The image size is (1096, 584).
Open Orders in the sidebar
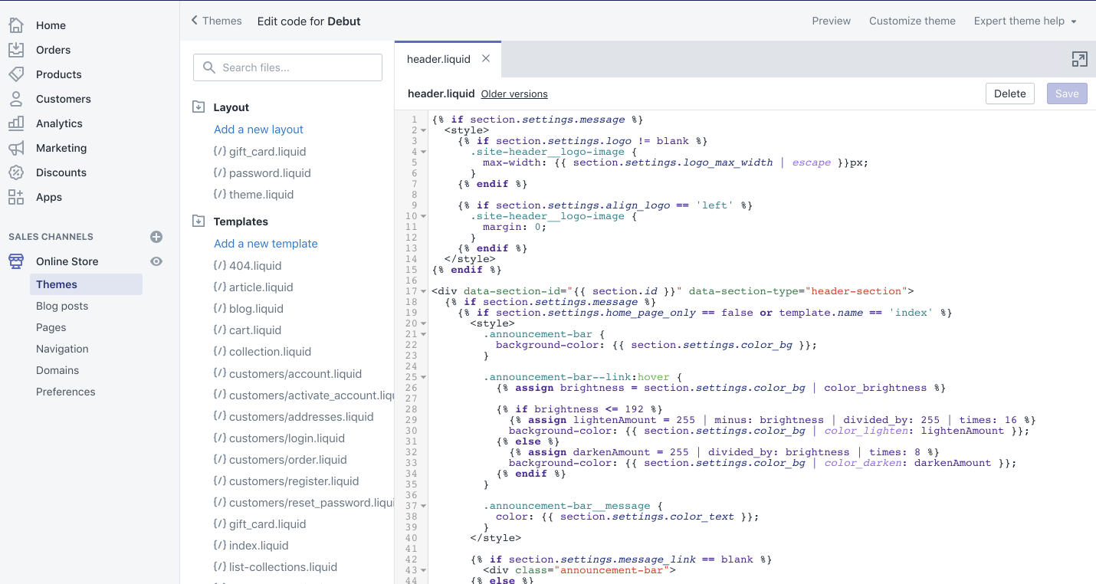(x=53, y=50)
